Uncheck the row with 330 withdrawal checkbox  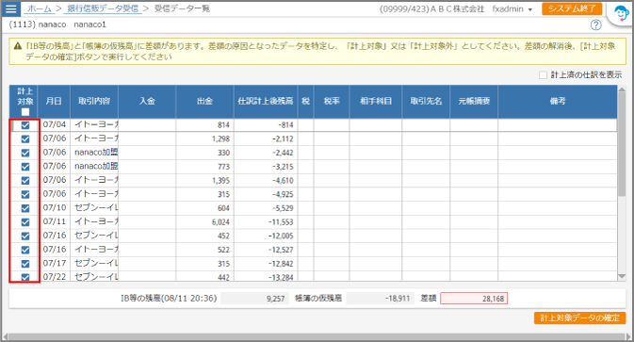[25, 153]
